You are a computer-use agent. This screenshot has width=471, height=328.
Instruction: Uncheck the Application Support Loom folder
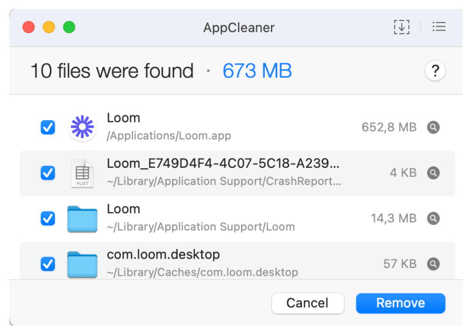click(x=48, y=219)
